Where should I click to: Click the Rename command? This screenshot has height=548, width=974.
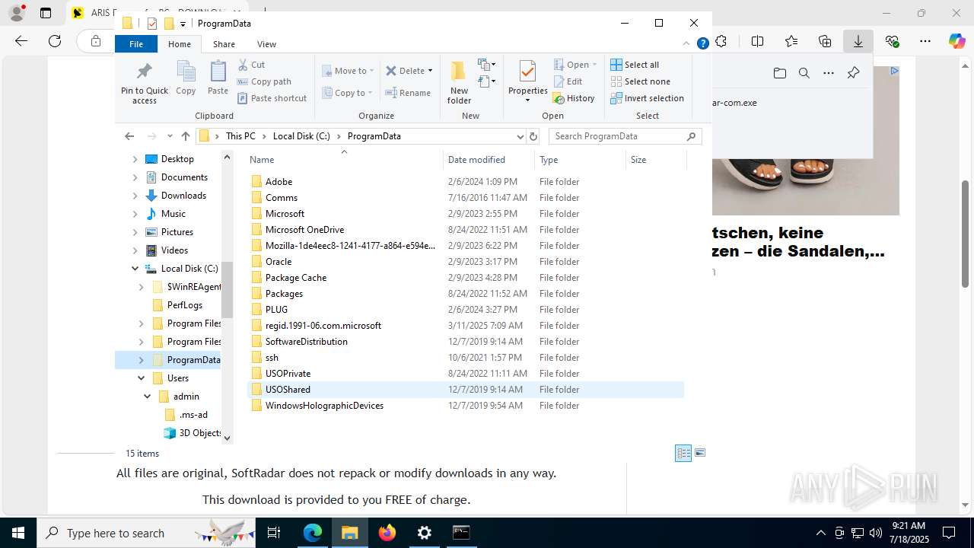408,93
